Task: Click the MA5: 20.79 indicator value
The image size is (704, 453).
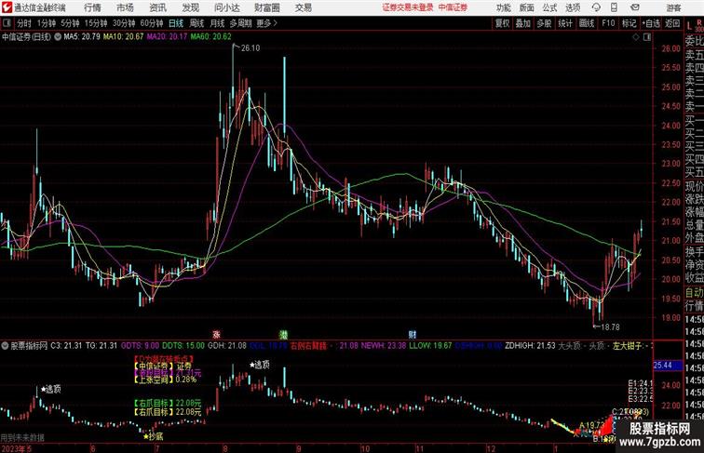Action: point(82,37)
